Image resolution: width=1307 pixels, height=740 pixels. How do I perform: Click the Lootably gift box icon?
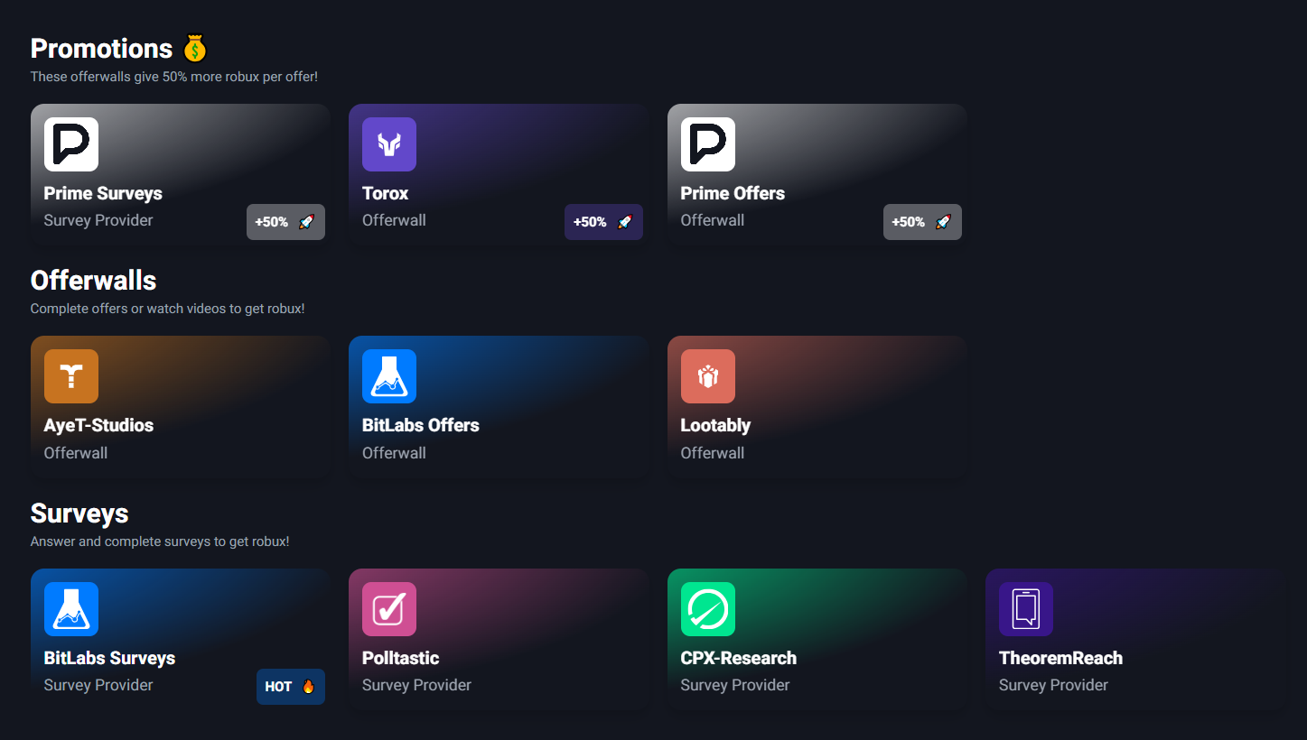click(708, 376)
